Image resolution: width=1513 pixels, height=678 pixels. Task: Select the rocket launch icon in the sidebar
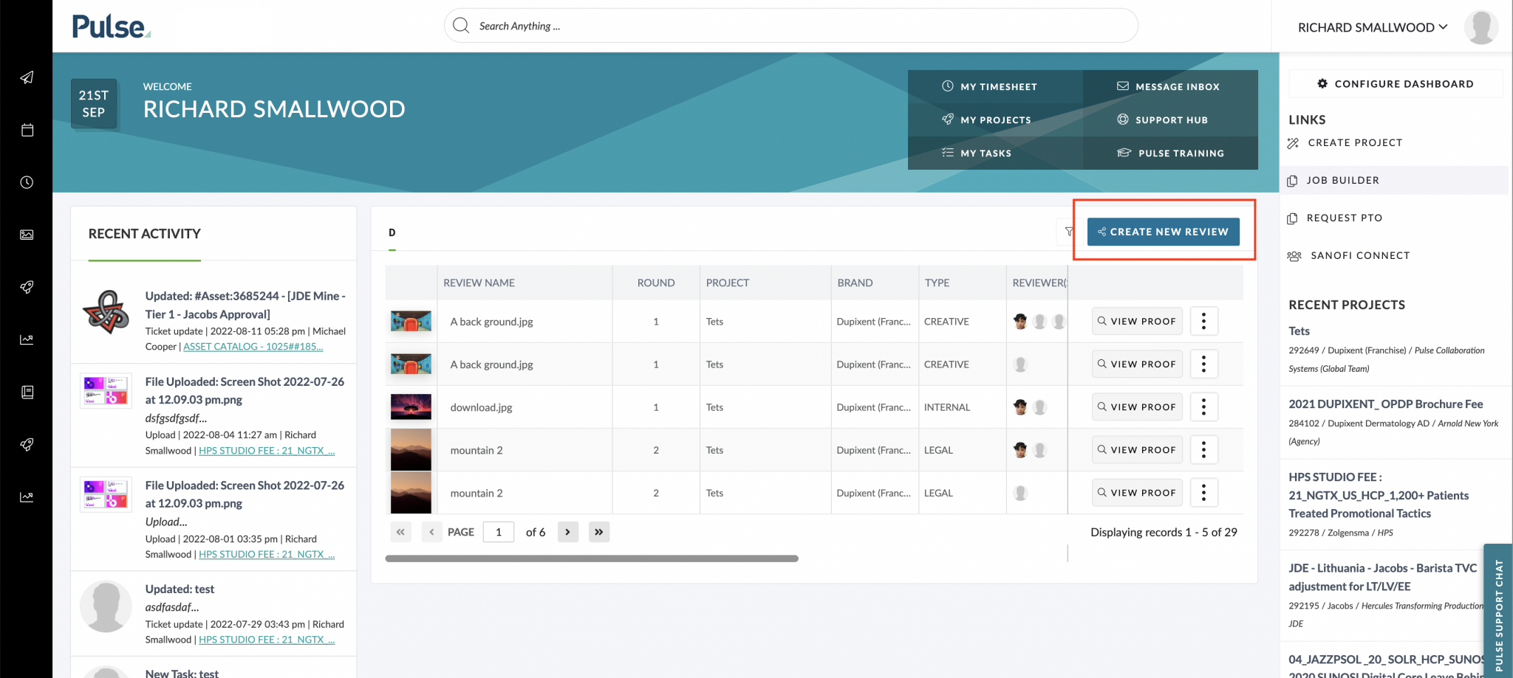[27, 287]
